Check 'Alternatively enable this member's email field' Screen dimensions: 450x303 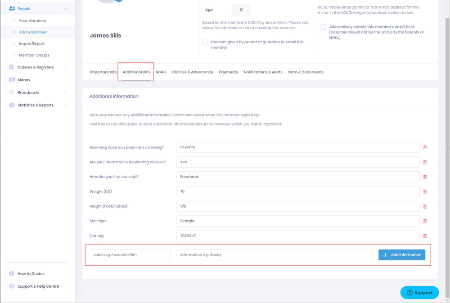[x=323, y=27]
